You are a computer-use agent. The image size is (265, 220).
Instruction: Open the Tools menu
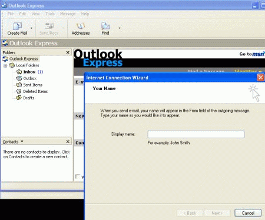point(50,14)
